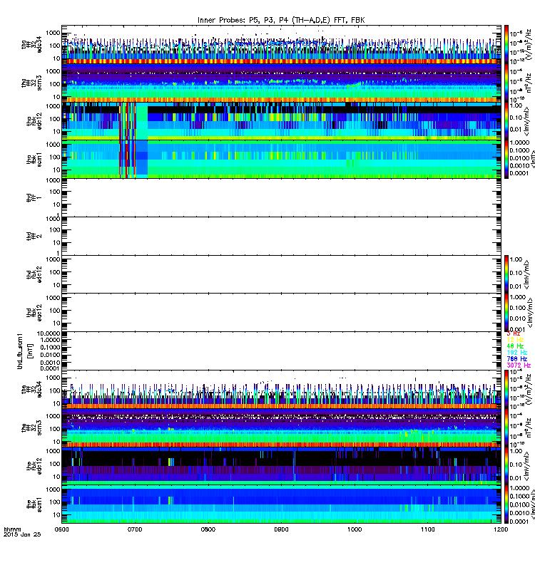Click the 'the fff 32 scm3' panel label

tap(31, 428)
